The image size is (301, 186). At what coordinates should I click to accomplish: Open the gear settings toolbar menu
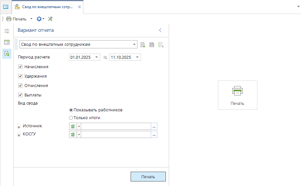click(40, 19)
